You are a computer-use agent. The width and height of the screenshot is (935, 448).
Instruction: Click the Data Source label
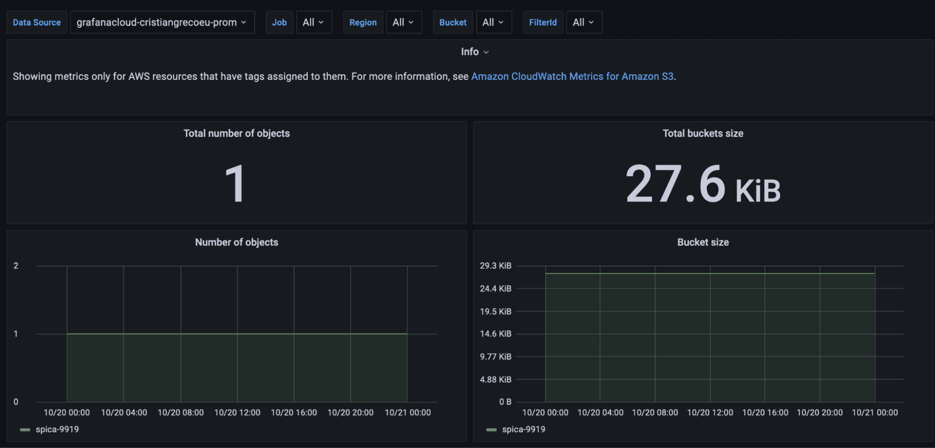click(x=36, y=22)
